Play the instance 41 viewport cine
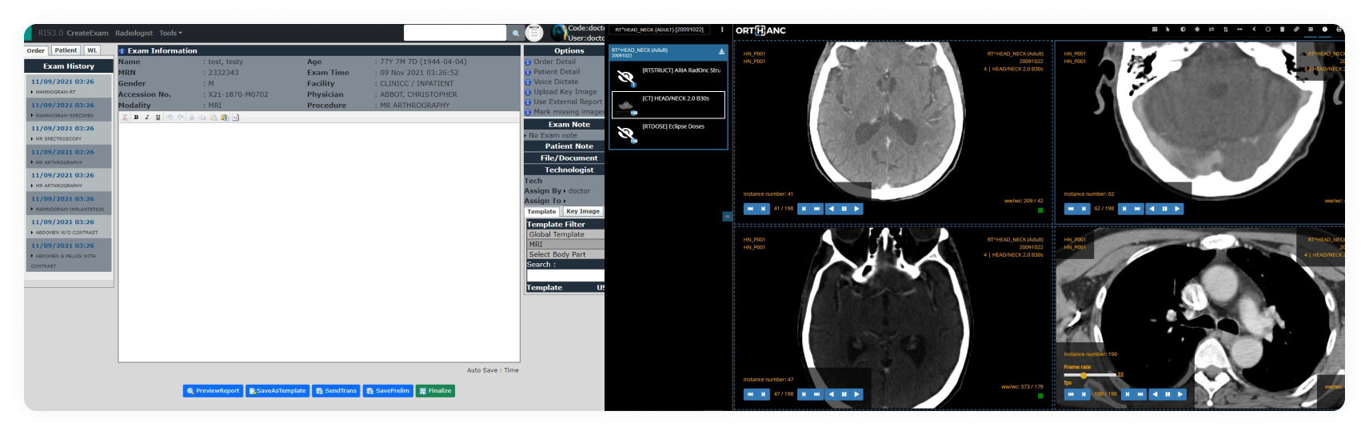This screenshot has width=1369, height=435. [x=856, y=209]
